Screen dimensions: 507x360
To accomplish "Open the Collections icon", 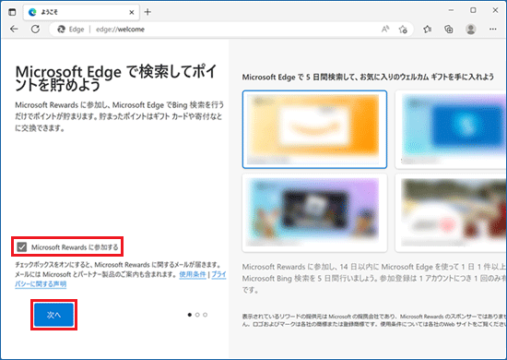I will click(449, 30).
